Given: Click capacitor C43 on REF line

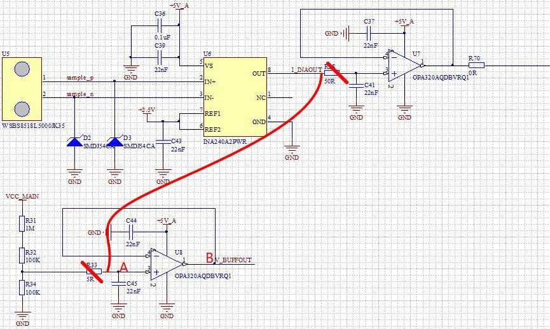Looking at the screenshot, I should click(x=163, y=141).
